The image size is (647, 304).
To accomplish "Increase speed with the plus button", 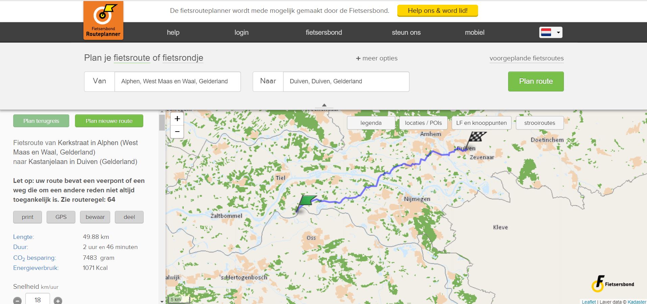I will point(58,300).
